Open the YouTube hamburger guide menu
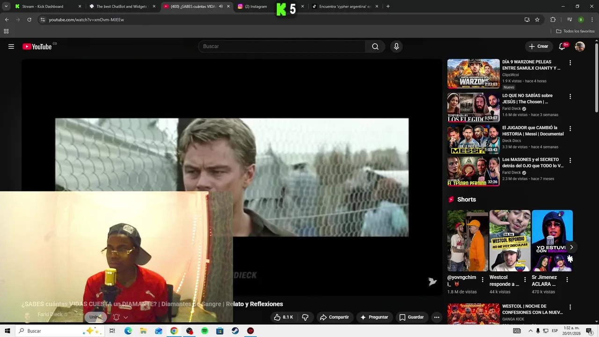Image resolution: width=599 pixels, height=337 pixels. point(11,46)
